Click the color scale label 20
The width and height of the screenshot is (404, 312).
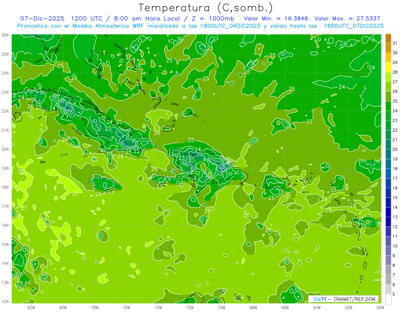pyautogui.click(x=395, y=149)
